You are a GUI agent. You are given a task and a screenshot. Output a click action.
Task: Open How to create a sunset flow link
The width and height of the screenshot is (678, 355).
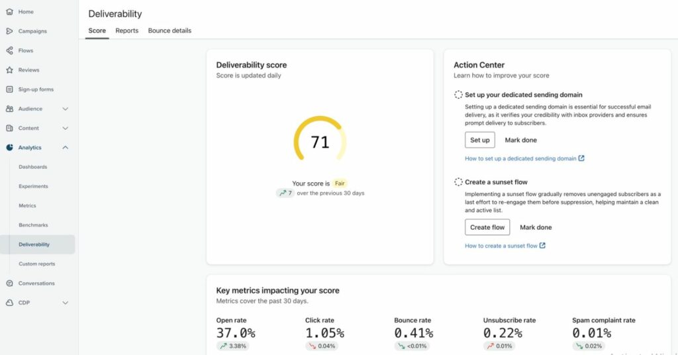(501, 246)
